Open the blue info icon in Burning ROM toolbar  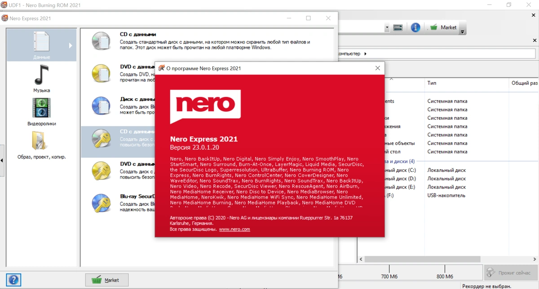[x=415, y=27]
